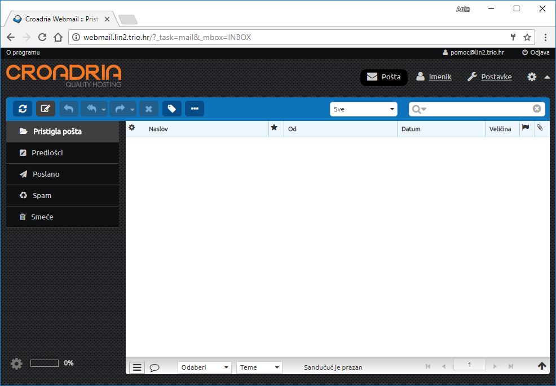
Task: Switch to the Imenik address book tab
Action: tap(434, 77)
